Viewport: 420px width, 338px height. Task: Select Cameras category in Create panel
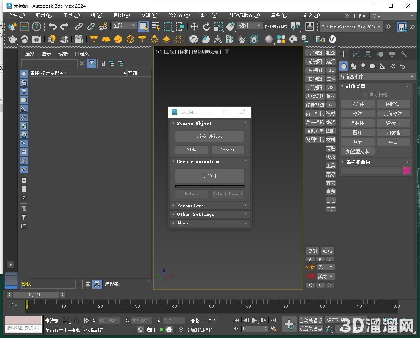click(x=372, y=66)
